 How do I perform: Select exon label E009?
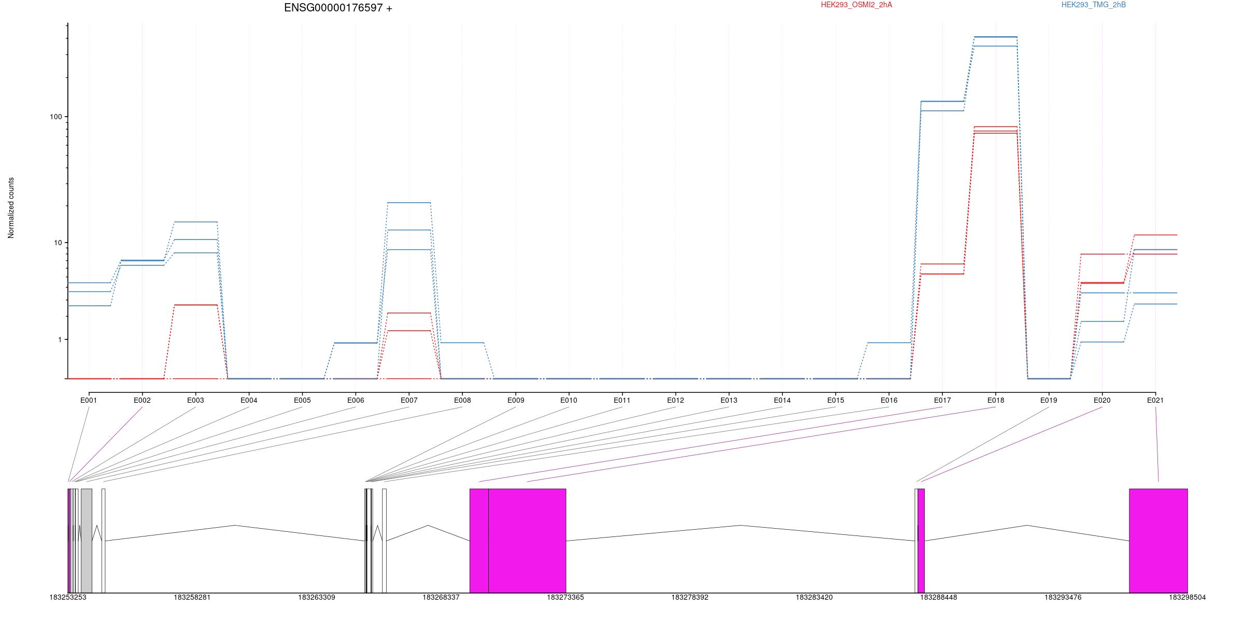click(516, 400)
